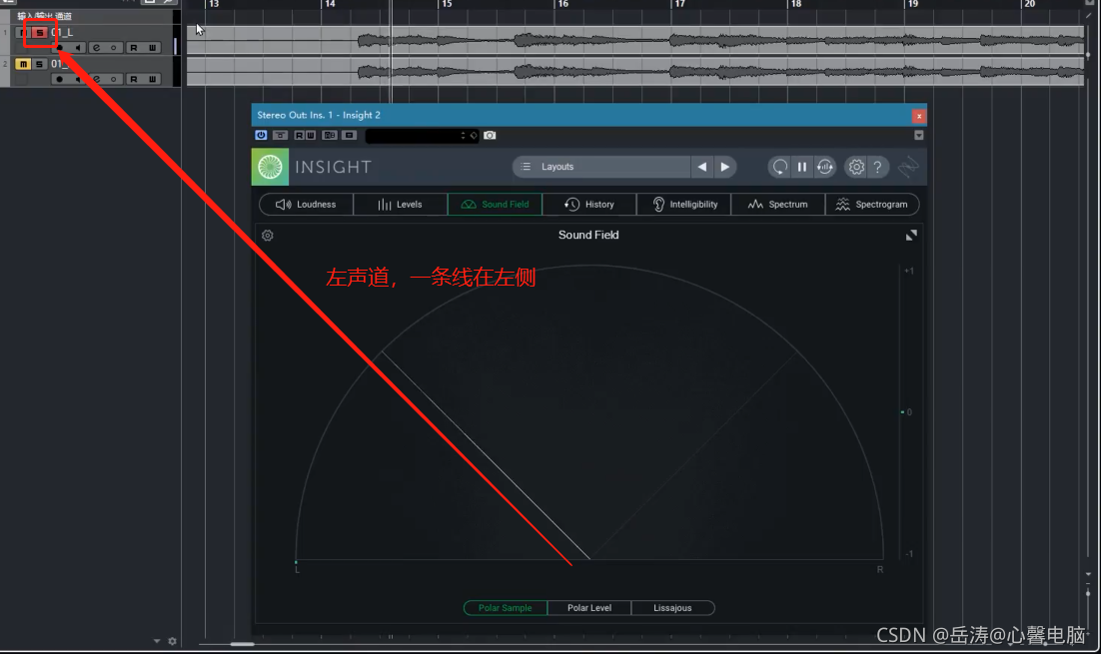
Task: Mute track 01_L with its M button
Action: point(22,32)
